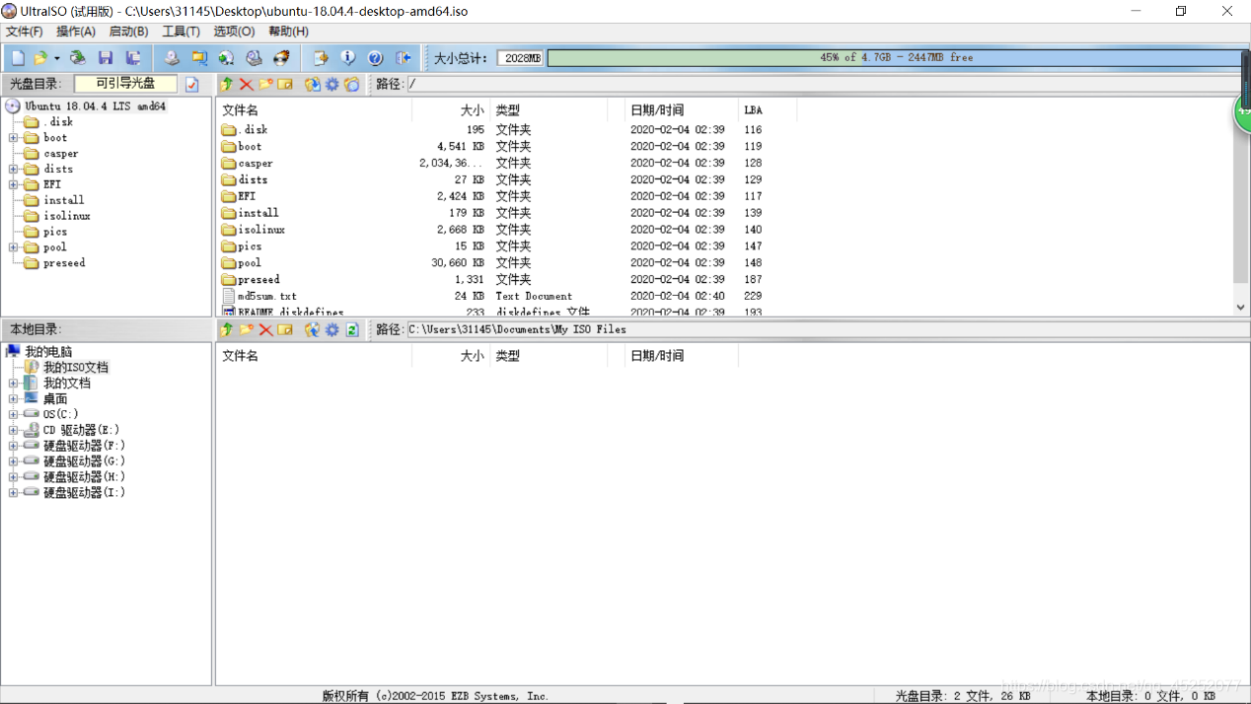Click the Exit door toolbar icon
The image size is (1251, 704).
click(403, 58)
